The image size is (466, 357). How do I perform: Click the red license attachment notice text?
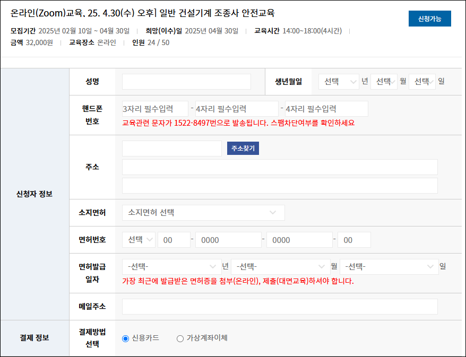tap(238, 281)
